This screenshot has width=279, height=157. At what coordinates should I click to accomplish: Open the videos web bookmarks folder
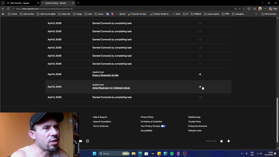pos(64,14)
